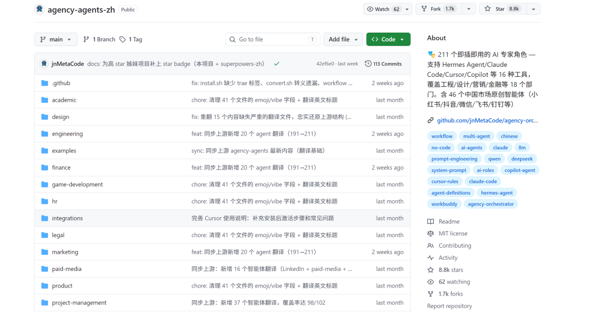Open the 1 Tag link

131,39
